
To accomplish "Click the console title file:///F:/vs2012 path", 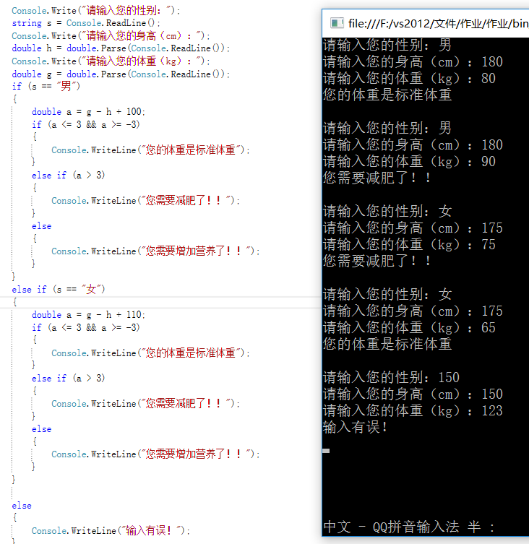I will [439, 24].
